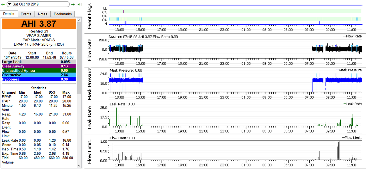Click the 'VPAP S AMER' model text
Viewport: 366px width, 169px height.
[x=39, y=35]
